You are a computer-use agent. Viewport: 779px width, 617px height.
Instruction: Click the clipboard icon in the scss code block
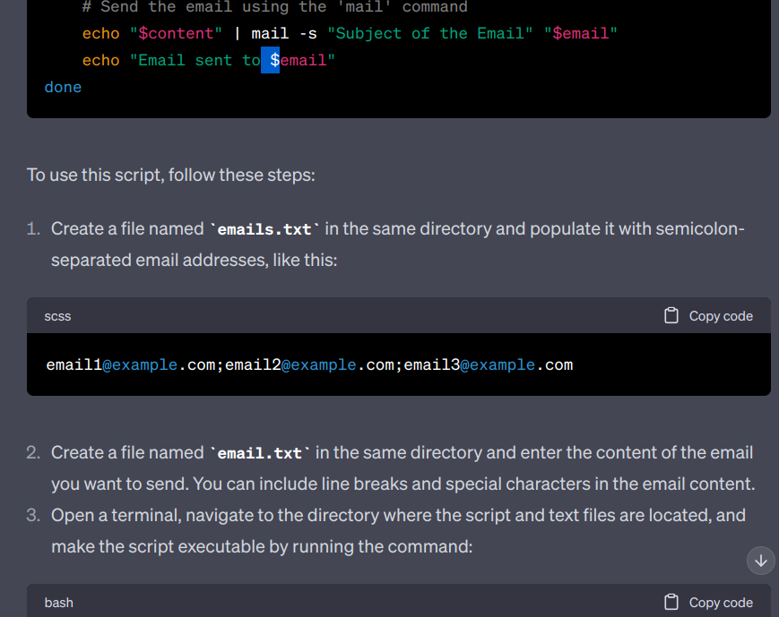pos(671,315)
